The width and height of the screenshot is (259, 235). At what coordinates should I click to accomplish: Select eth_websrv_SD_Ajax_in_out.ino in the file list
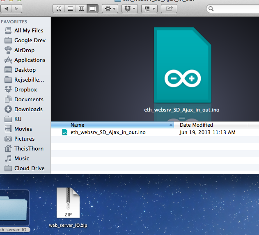(x=108, y=132)
